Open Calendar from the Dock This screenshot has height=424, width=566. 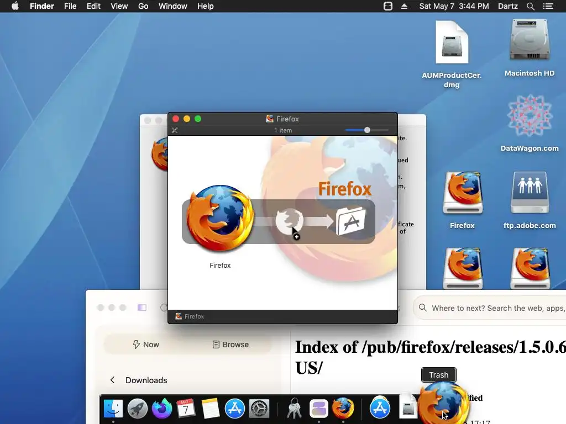186,409
